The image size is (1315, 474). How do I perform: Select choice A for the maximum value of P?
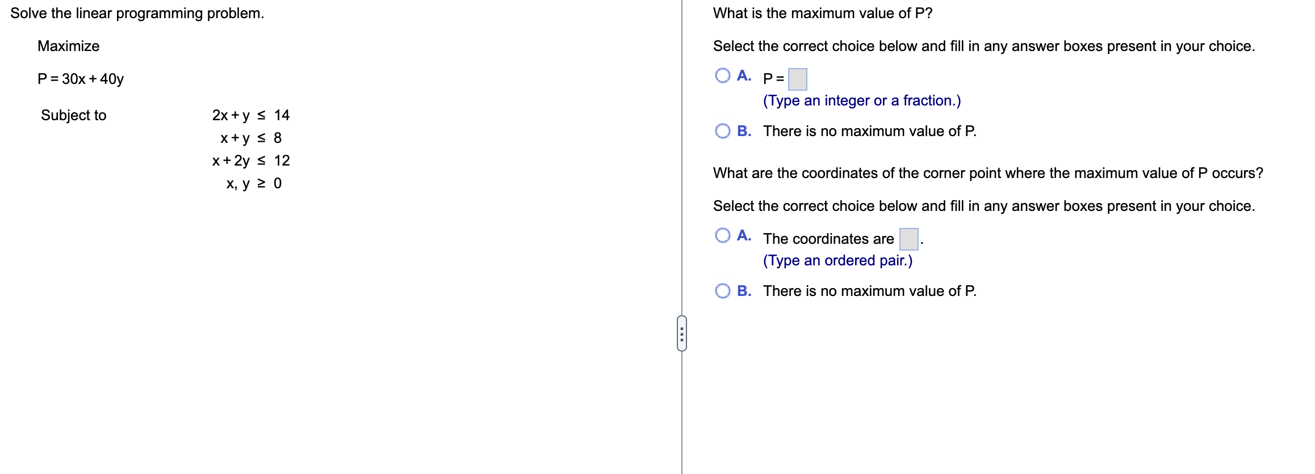(723, 74)
